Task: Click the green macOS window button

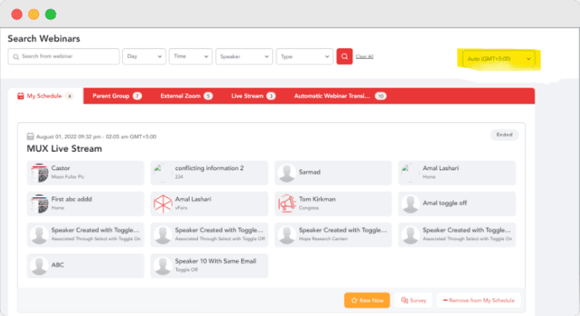Action: 51,14
